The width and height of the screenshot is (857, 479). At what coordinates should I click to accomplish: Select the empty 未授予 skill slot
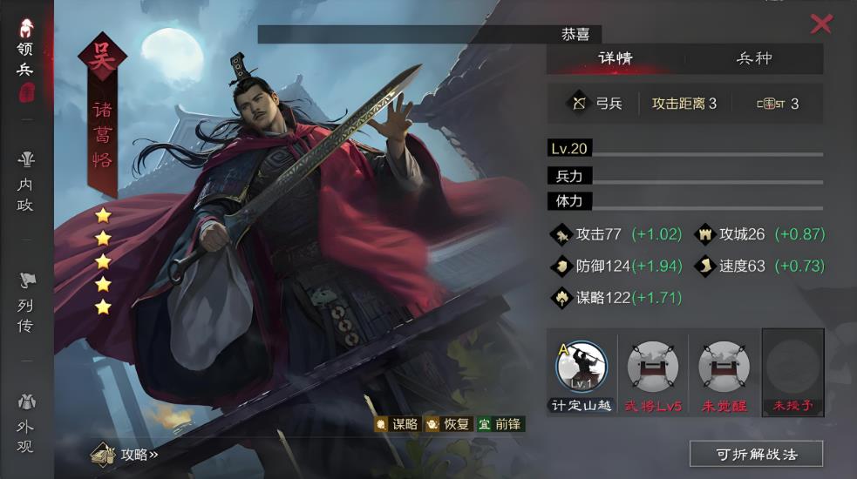click(792, 373)
